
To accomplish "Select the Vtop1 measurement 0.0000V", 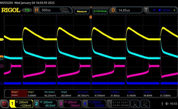I will pyautogui.click(x=32, y=94).
